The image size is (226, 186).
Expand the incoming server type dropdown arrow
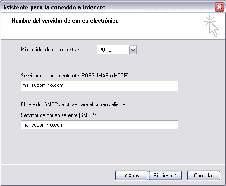(x=133, y=50)
